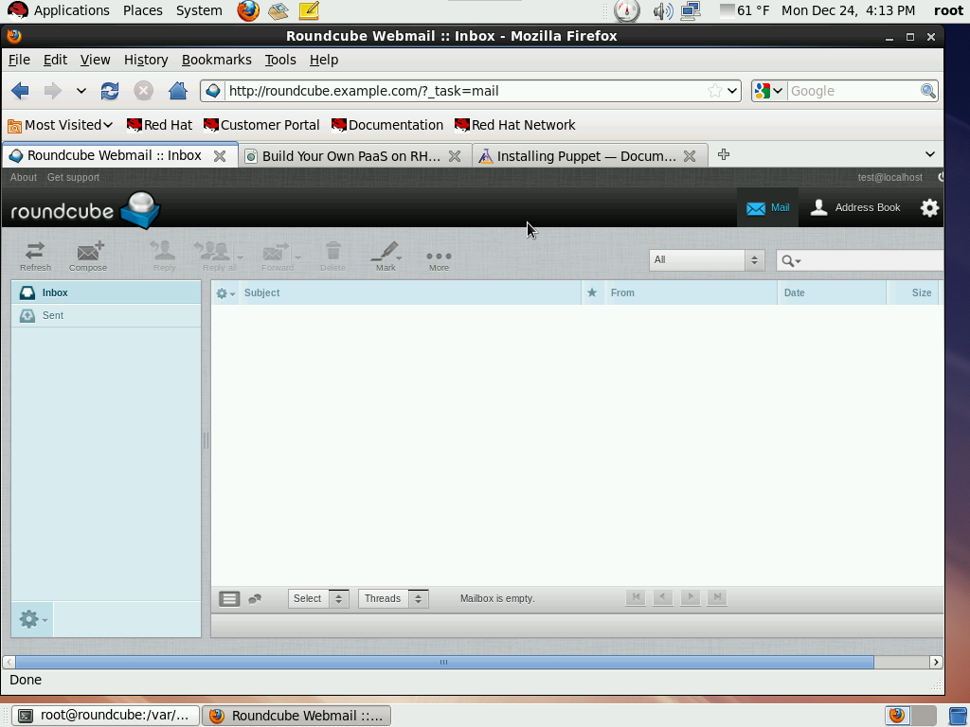The height and width of the screenshot is (727, 970).
Task: Open the Threads dropdown
Action: (x=393, y=598)
